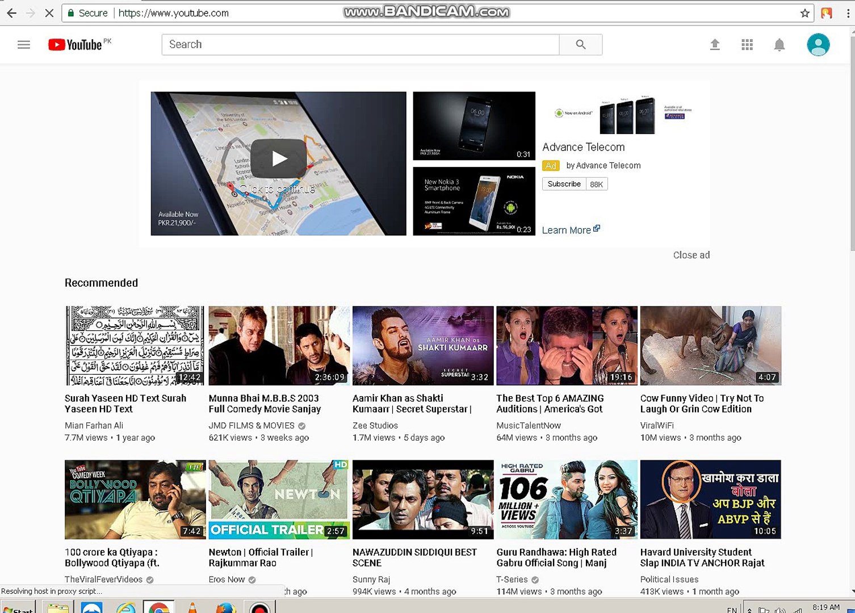The height and width of the screenshot is (613, 855).
Task: Click the title Munna Bhai M.B.B.S 2003
Action: click(265, 404)
